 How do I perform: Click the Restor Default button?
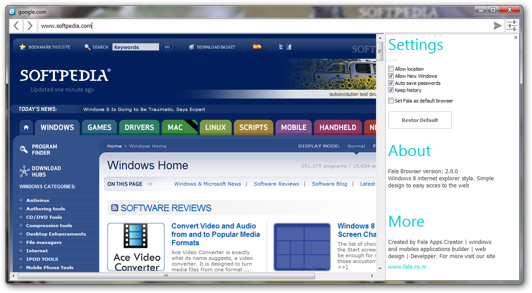click(x=420, y=120)
